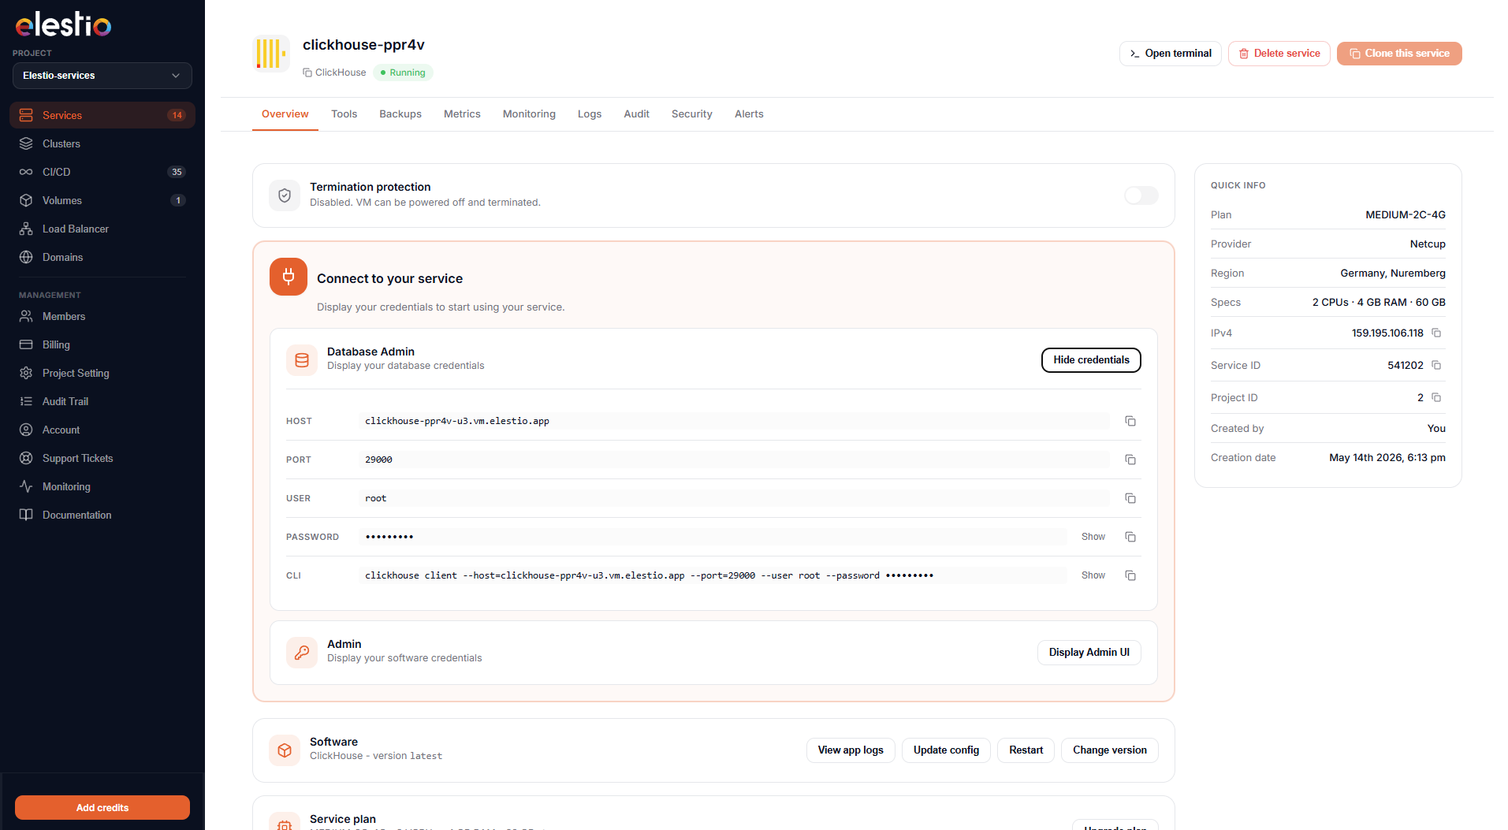Image resolution: width=1508 pixels, height=830 pixels.
Task: Click the View app logs button
Action: click(851, 750)
